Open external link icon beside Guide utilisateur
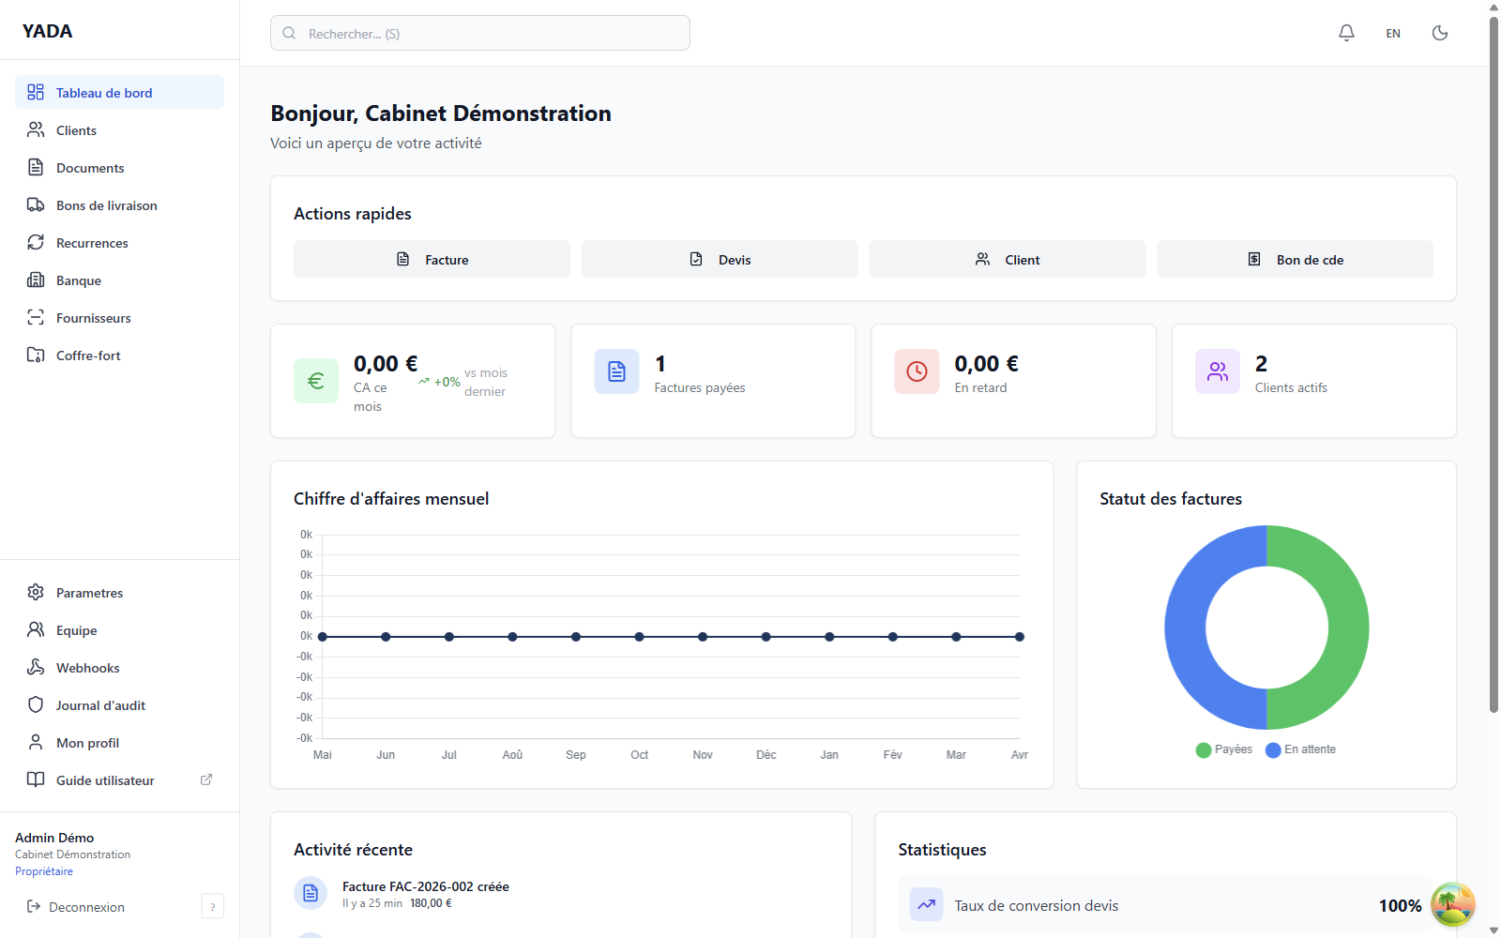 [x=206, y=779]
